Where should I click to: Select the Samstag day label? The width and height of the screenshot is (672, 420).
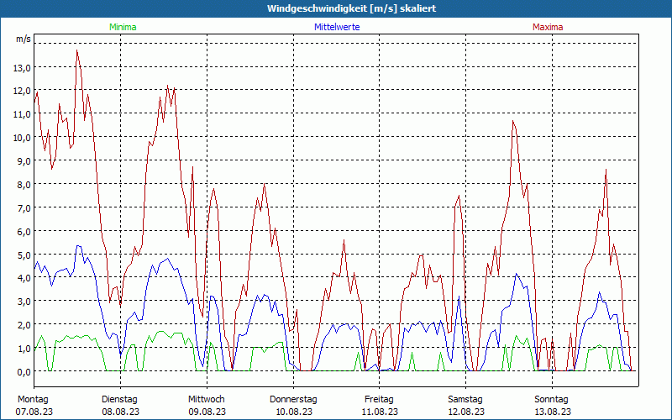point(465,399)
